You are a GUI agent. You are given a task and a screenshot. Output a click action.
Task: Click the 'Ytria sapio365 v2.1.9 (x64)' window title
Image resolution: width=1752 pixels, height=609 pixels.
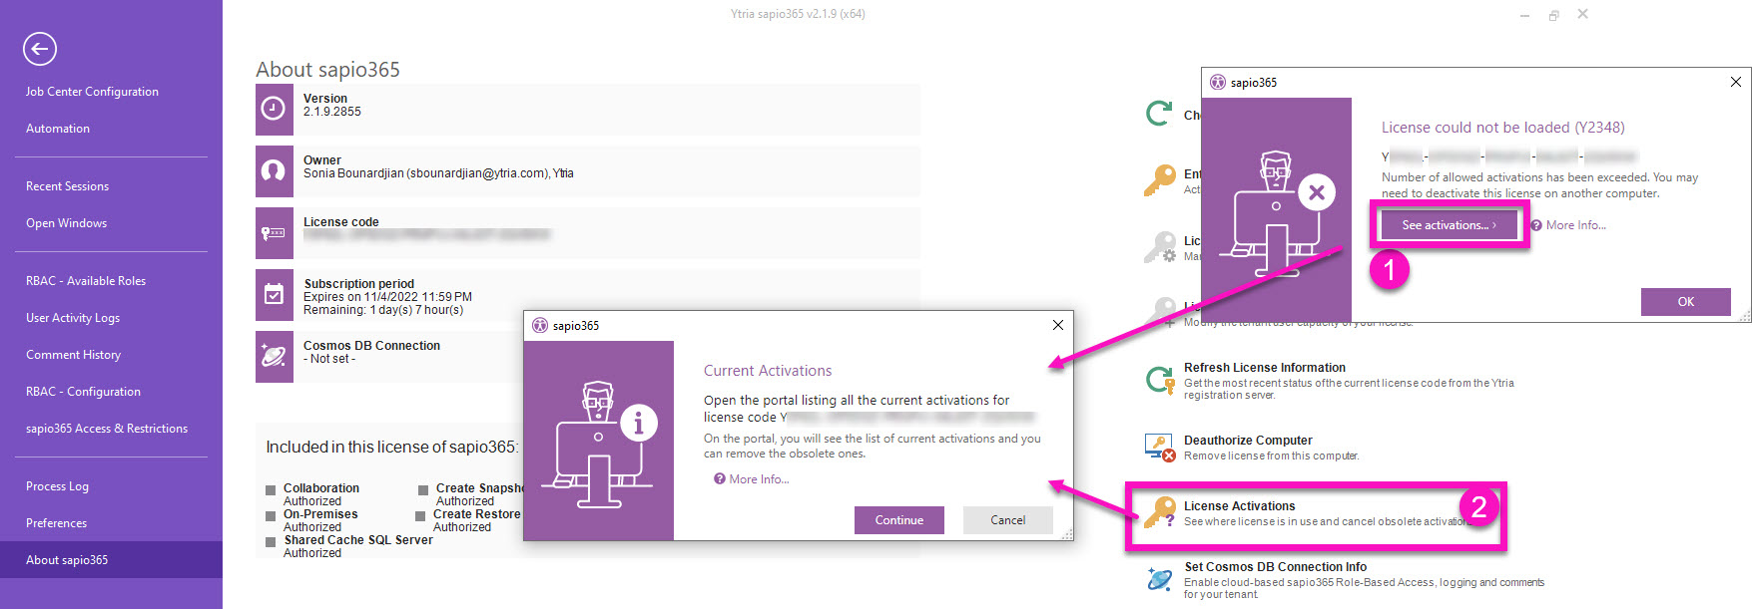coord(798,14)
